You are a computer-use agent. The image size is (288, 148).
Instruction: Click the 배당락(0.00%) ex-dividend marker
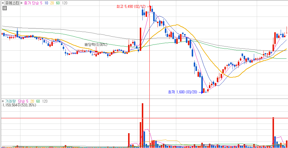96,44
